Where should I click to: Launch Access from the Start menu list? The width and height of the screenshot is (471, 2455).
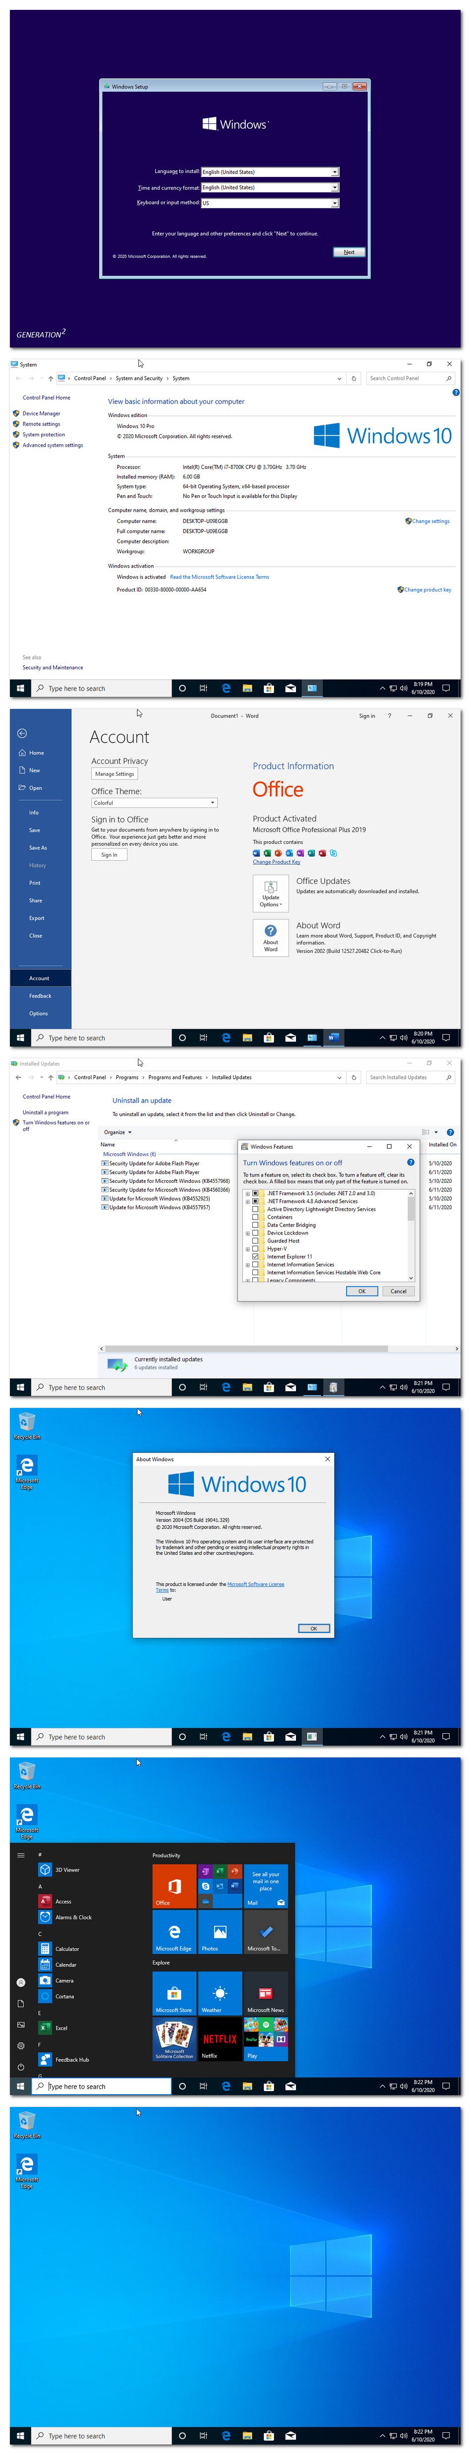pos(56,1901)
